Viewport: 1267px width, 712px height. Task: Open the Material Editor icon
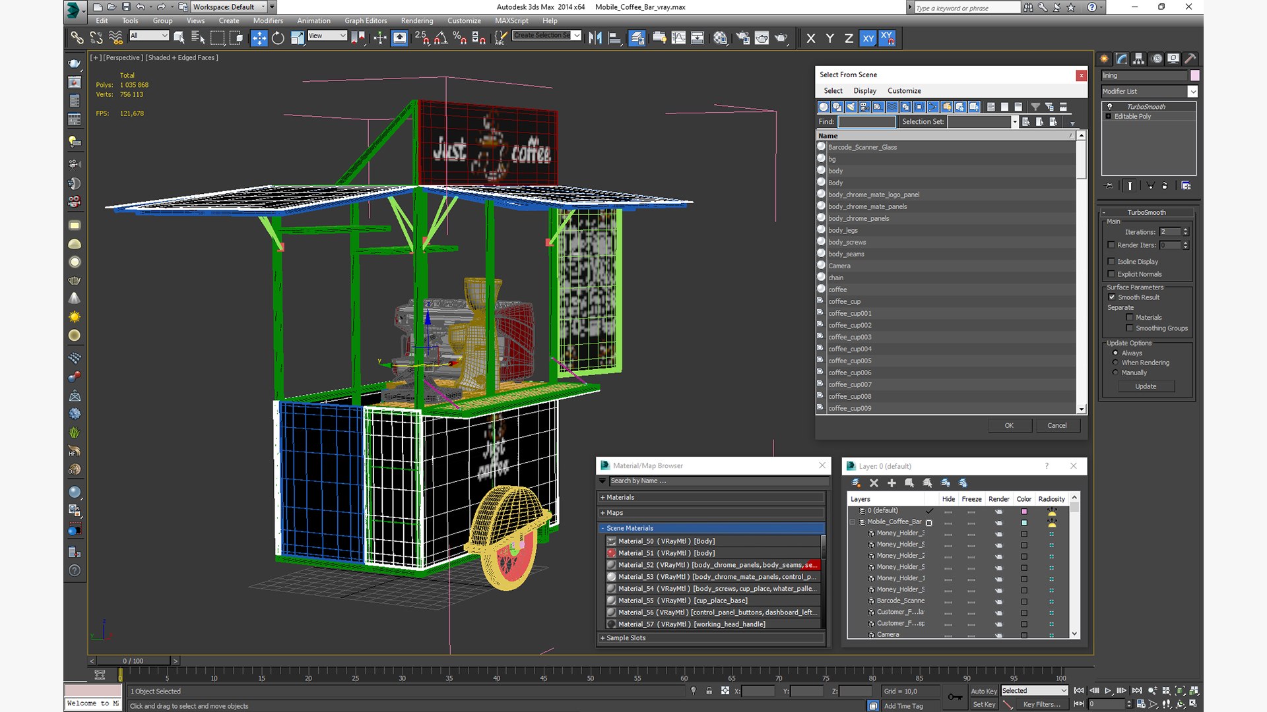[720, 38]
